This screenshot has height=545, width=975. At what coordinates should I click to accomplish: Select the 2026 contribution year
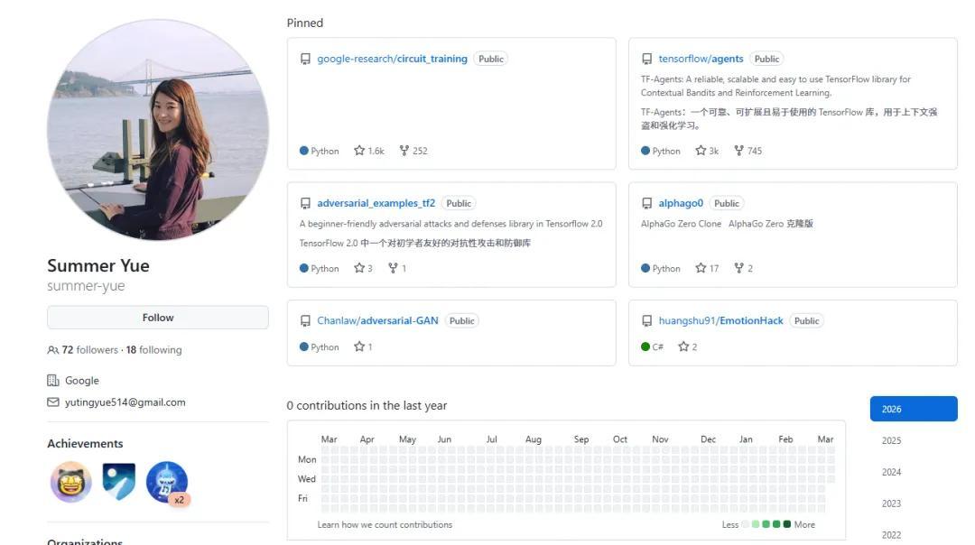tap(913, 409)
